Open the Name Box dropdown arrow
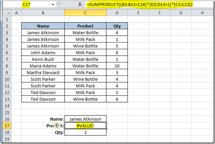Viewport: 215px width, 144px height. [53, 5]
